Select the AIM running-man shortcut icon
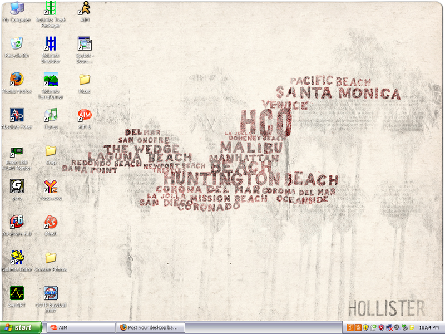The image size is (445, 334). point(85,12)
